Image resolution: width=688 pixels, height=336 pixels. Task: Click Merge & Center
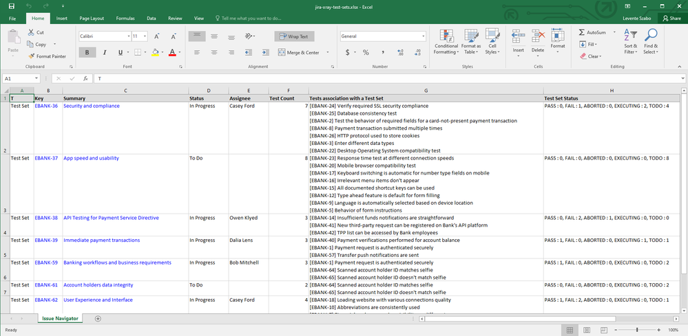point(300,52)
